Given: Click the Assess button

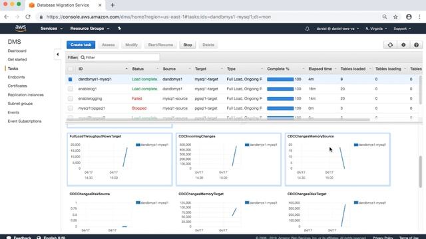Looking at the screenshot, I should (108, 44).
